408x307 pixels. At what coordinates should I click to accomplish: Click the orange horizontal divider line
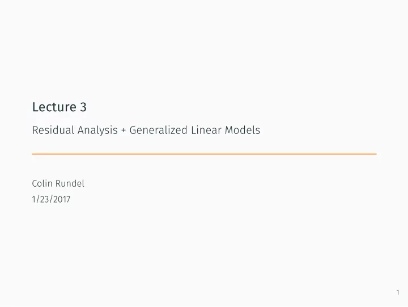click(x=204, y=154)
